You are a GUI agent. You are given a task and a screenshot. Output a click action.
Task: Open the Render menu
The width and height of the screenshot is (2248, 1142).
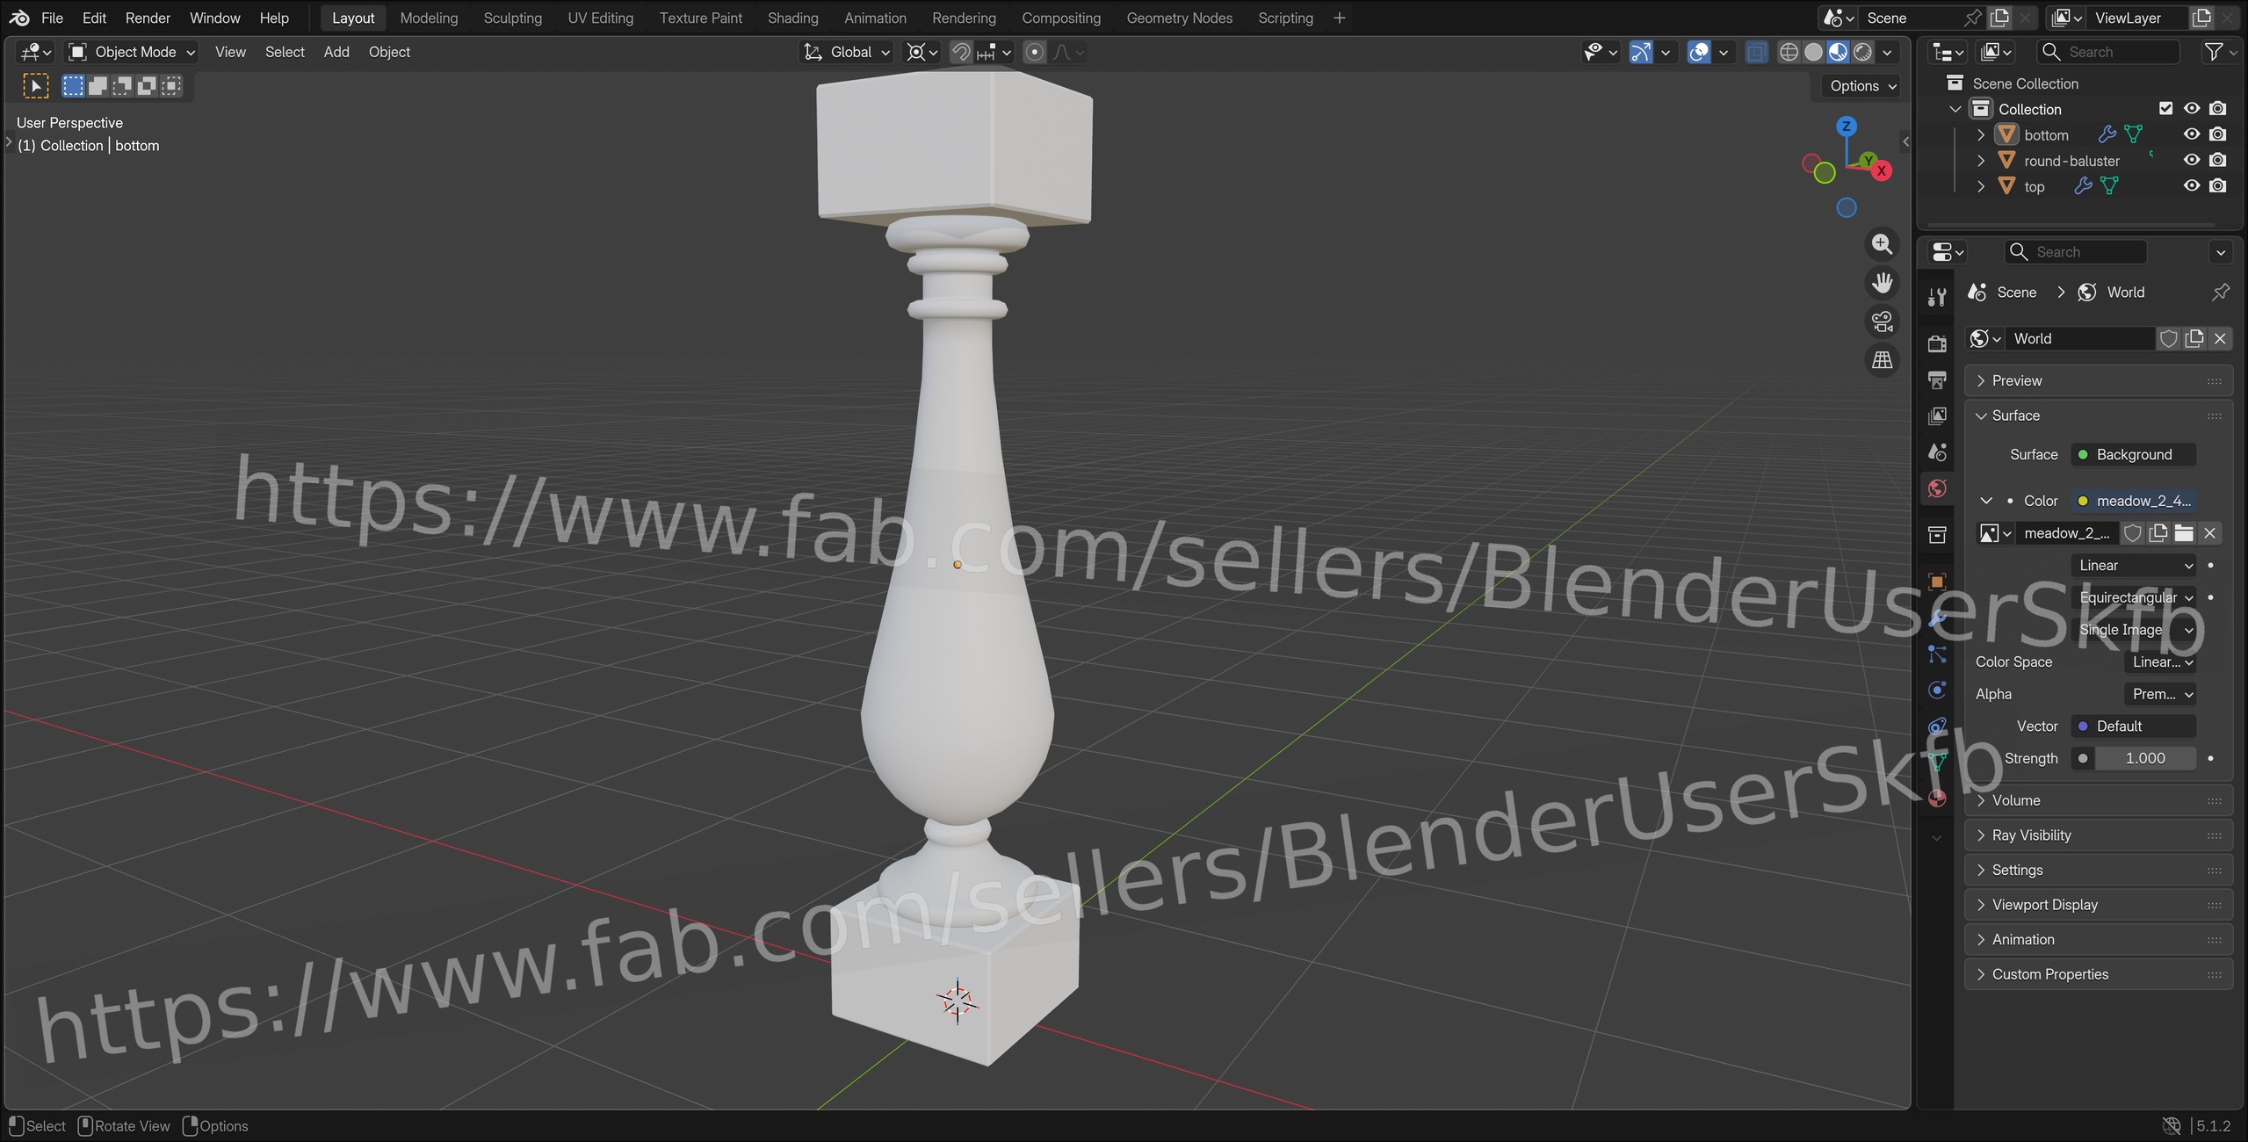click(x=148, y=18)
